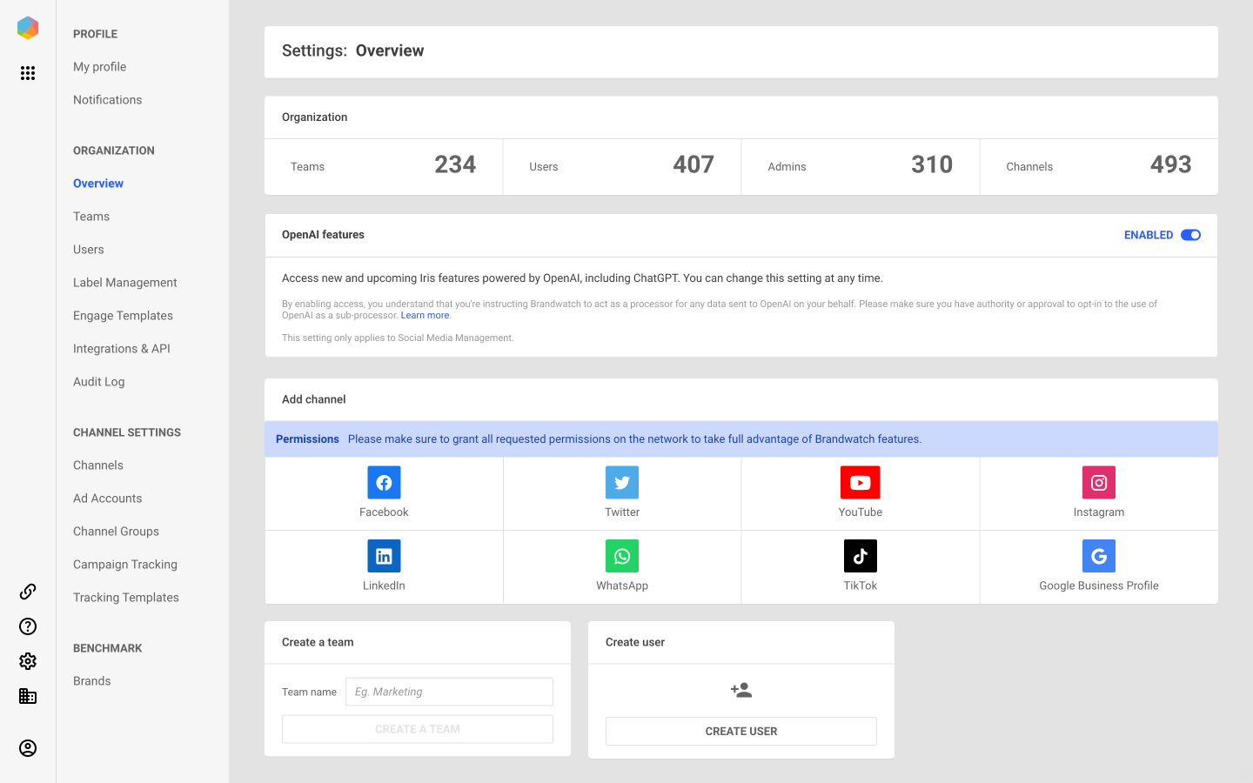Open the Users settings page
This screenshot has height=783, width=1253.
click(89, 250)
